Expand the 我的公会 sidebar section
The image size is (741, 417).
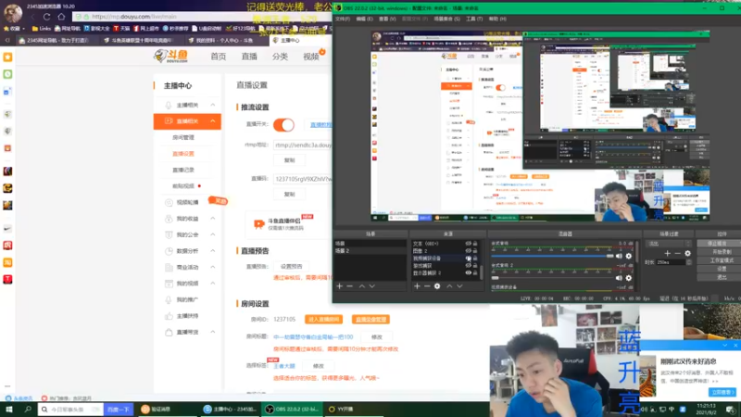coord(213,234)
